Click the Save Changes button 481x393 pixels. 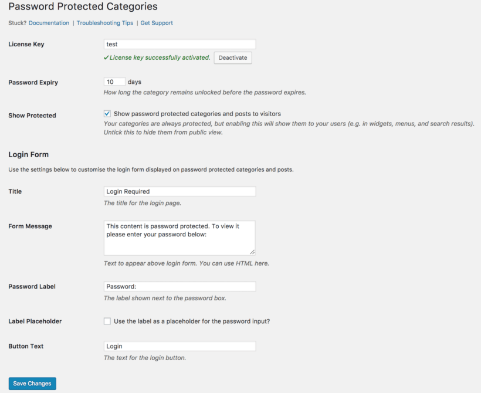tap(32, 383)
